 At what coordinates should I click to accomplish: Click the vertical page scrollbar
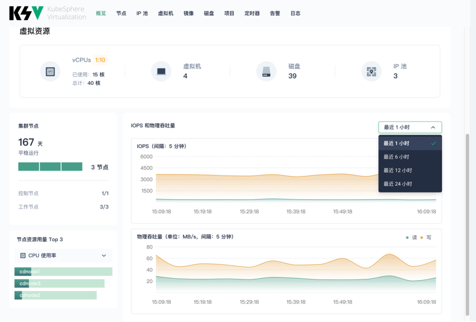point(467,224)
